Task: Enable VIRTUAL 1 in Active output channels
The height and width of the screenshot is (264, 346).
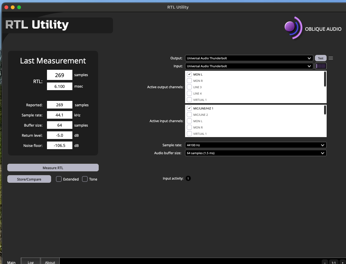Action: 189,100
